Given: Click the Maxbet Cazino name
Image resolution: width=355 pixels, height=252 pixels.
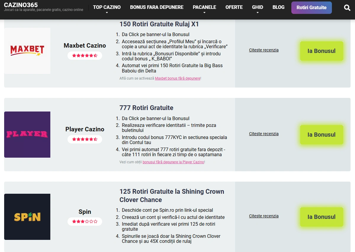Looking at the screenshot, I should (x=85, y=46).
